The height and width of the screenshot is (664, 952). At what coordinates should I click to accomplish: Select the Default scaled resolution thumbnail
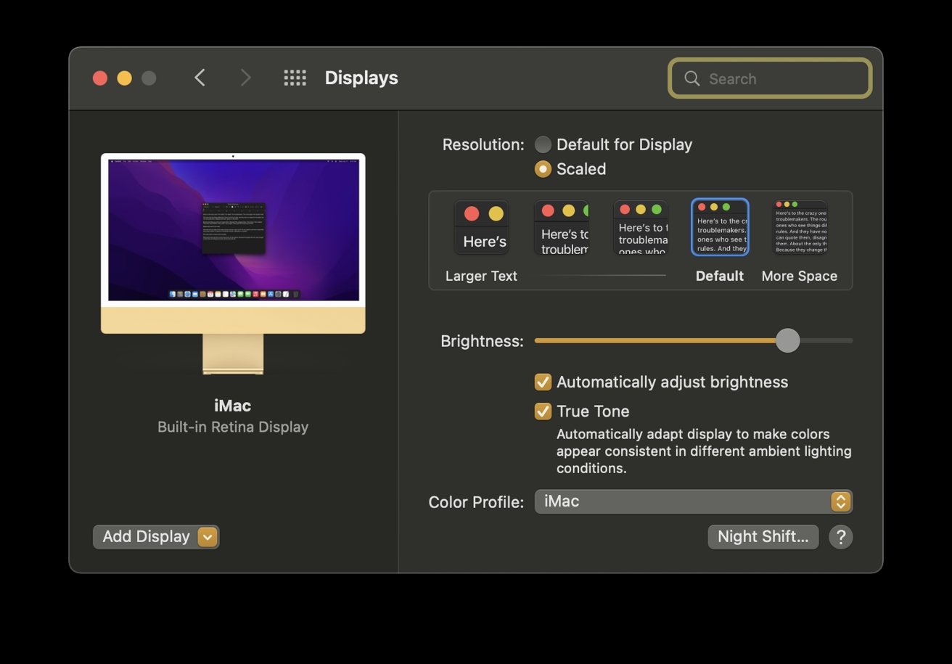coord(720,227)
